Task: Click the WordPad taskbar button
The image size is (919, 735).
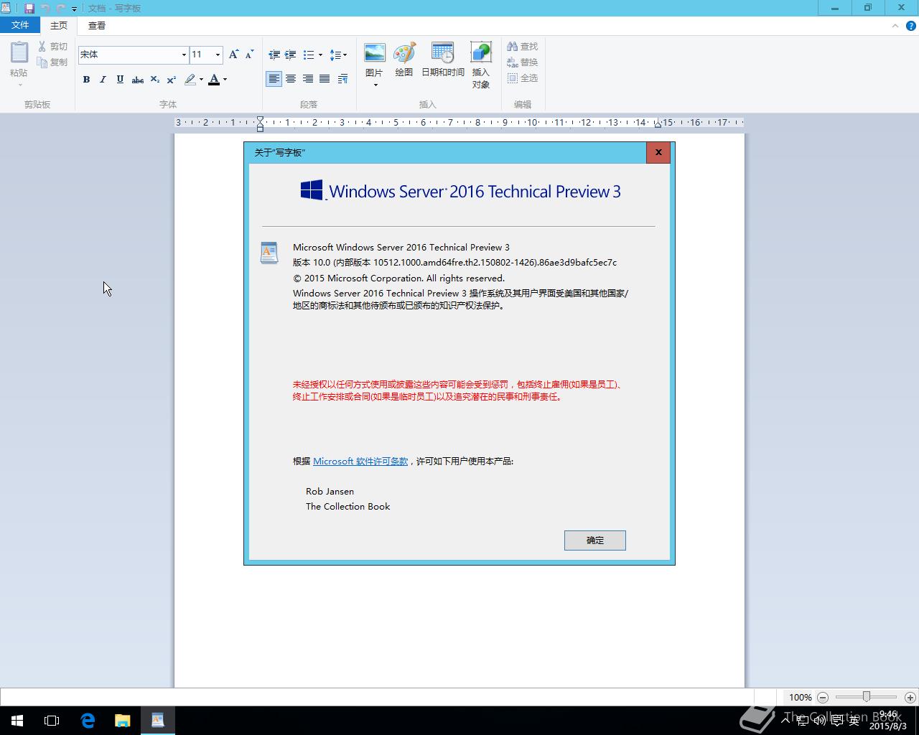Action: pos(158,721)
